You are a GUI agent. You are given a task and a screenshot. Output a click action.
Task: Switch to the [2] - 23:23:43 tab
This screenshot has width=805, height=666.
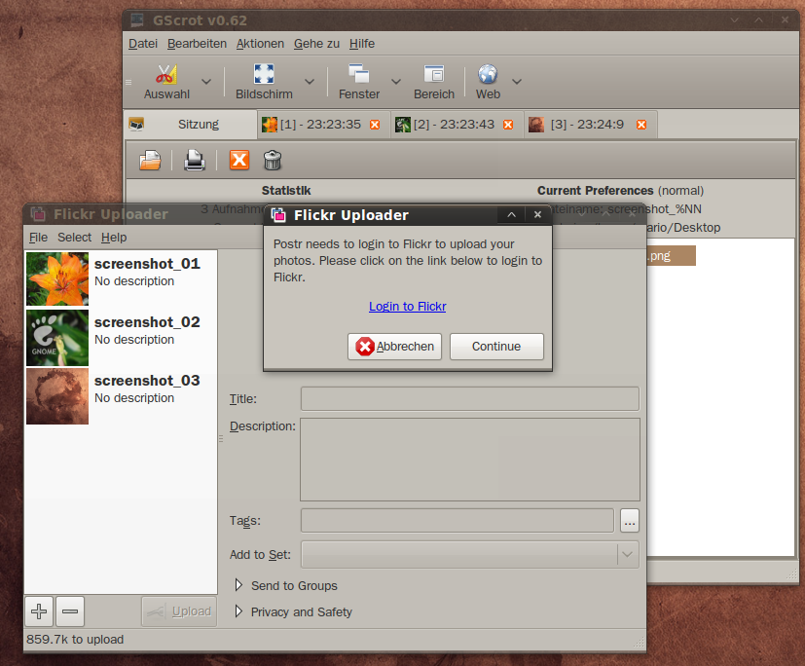[453, 125]
